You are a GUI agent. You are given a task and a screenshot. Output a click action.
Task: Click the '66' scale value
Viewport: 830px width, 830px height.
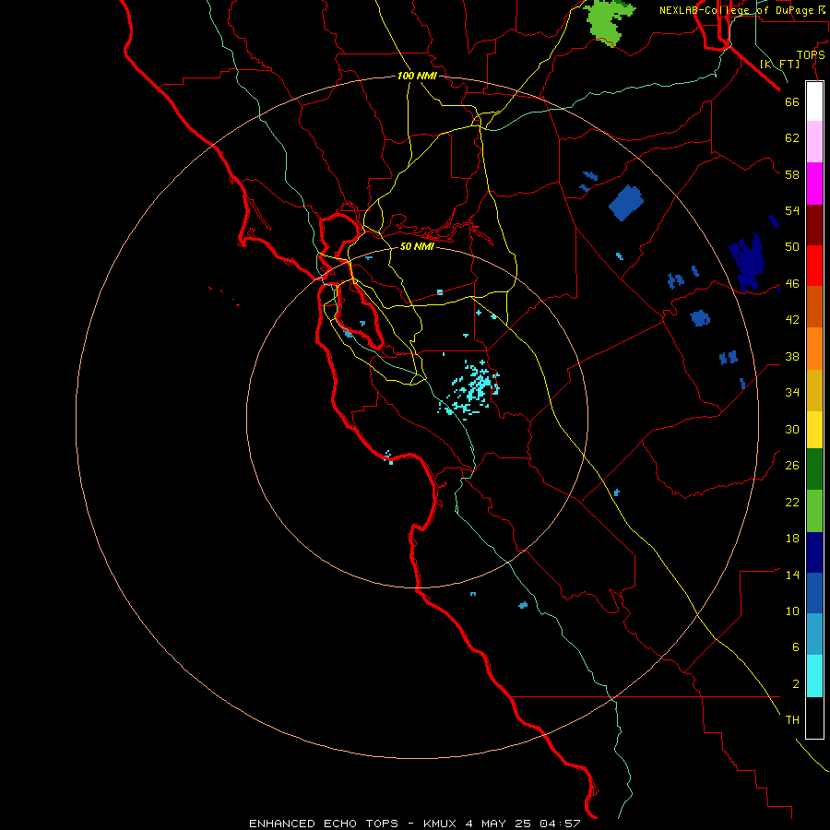coord(792,102)
